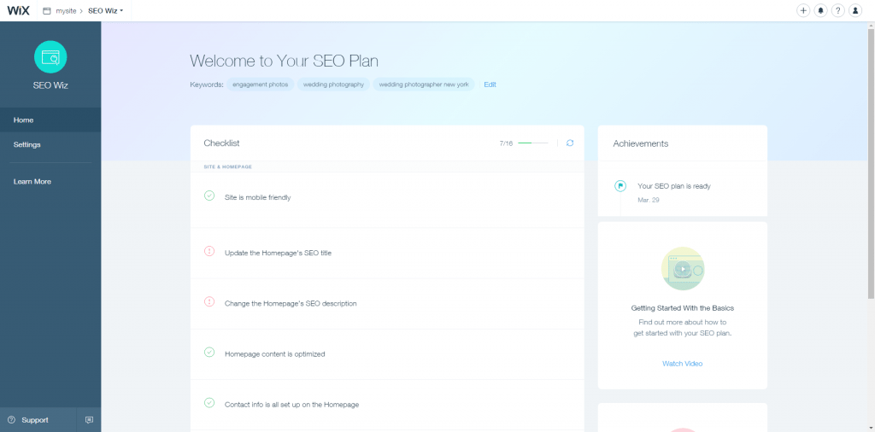Click the wedding photography keyword tag
Viewport: 875px width, 432px height.
pos(333,85)
